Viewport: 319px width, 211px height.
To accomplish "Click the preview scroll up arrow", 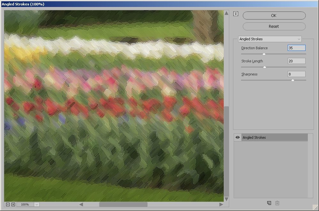I will point(227,13).
